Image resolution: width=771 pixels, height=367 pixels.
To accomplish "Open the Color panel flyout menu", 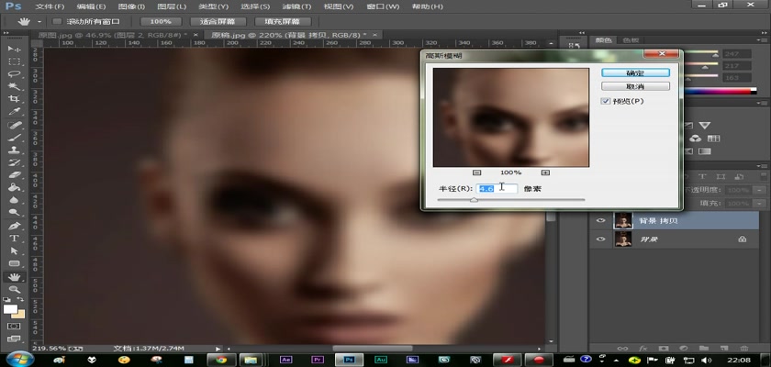I will pos(764,40).
